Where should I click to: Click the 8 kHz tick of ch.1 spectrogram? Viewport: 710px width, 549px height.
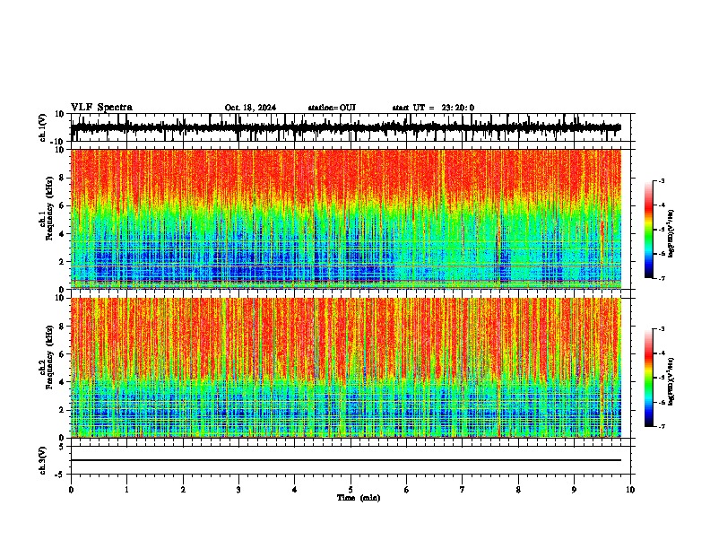coord(62,178)
